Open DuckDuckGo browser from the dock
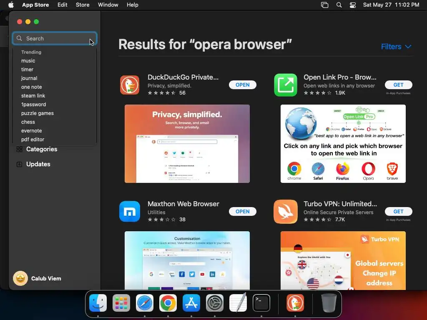The width and height of the screenshot is (427, 320). coord(295,303)
